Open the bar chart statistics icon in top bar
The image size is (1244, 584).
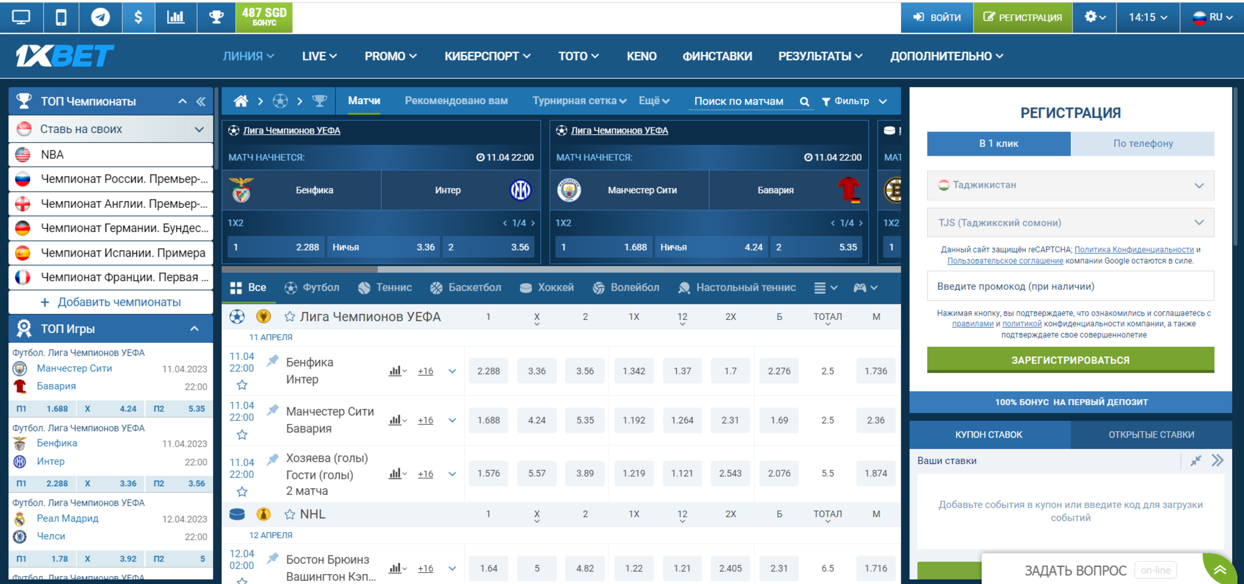176,17
